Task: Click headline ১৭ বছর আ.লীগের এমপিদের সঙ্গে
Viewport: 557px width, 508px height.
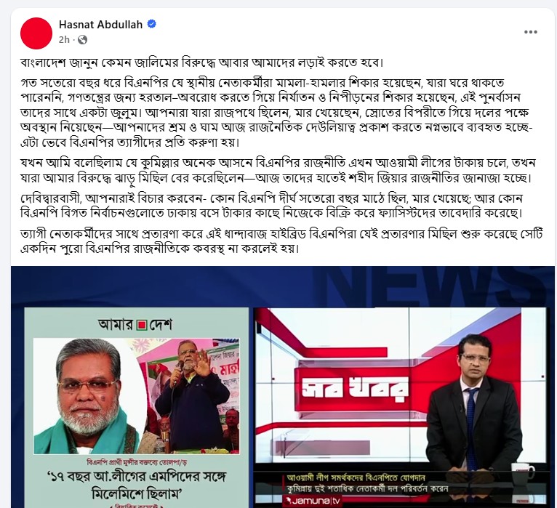Action: [137, 477]
